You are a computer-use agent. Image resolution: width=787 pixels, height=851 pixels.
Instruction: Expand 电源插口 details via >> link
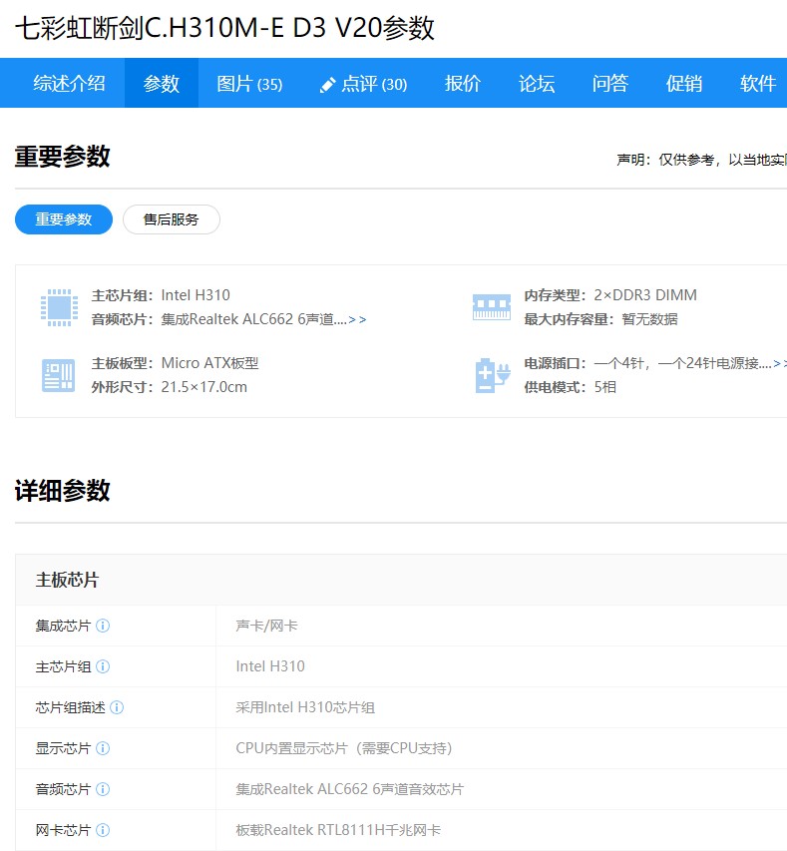(x=780, y=363)
